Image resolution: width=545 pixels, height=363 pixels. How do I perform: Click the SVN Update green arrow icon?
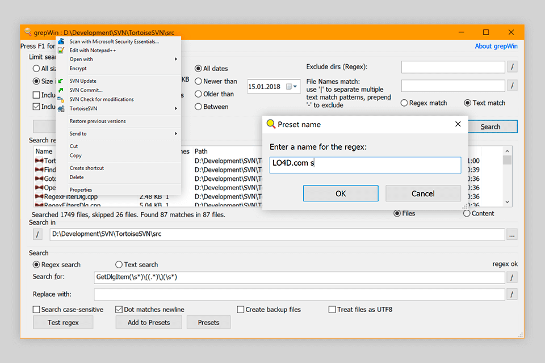[x=61, y=81]
